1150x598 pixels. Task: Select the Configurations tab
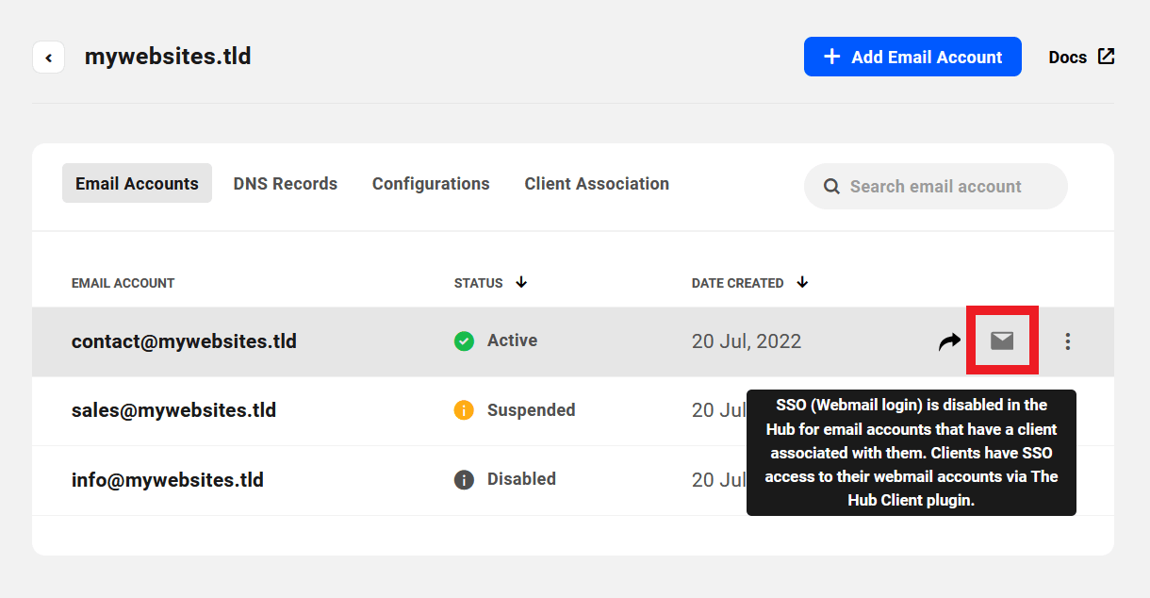coord(430,183)
